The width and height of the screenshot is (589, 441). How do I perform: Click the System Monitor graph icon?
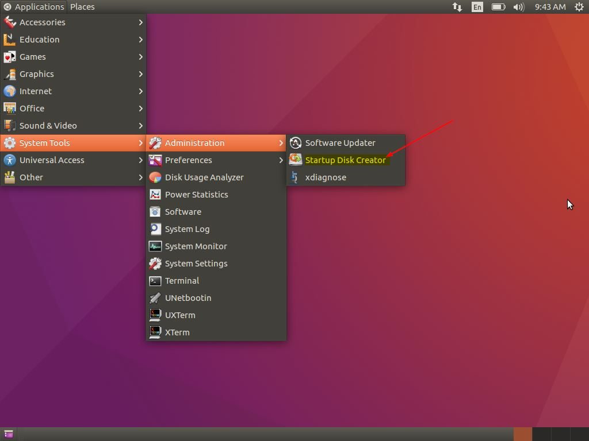[155, 246]
